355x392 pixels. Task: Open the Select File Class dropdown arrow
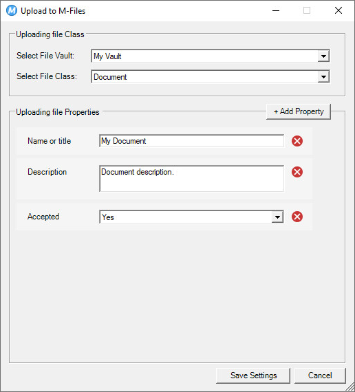tap(323, 77)
